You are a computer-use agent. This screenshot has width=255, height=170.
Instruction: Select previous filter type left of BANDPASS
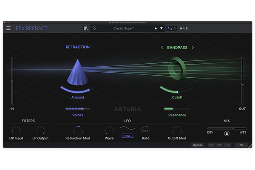161,48
